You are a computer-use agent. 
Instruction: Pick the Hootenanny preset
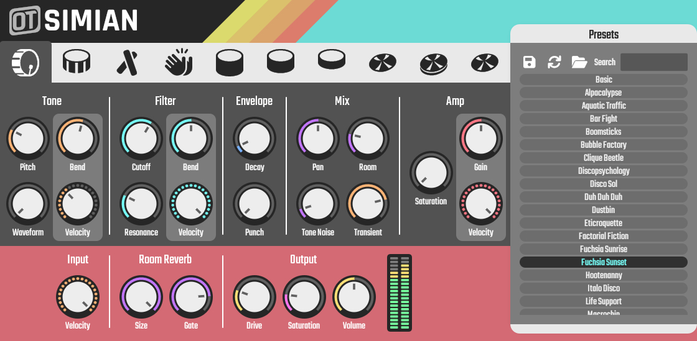tap(604, 275)
